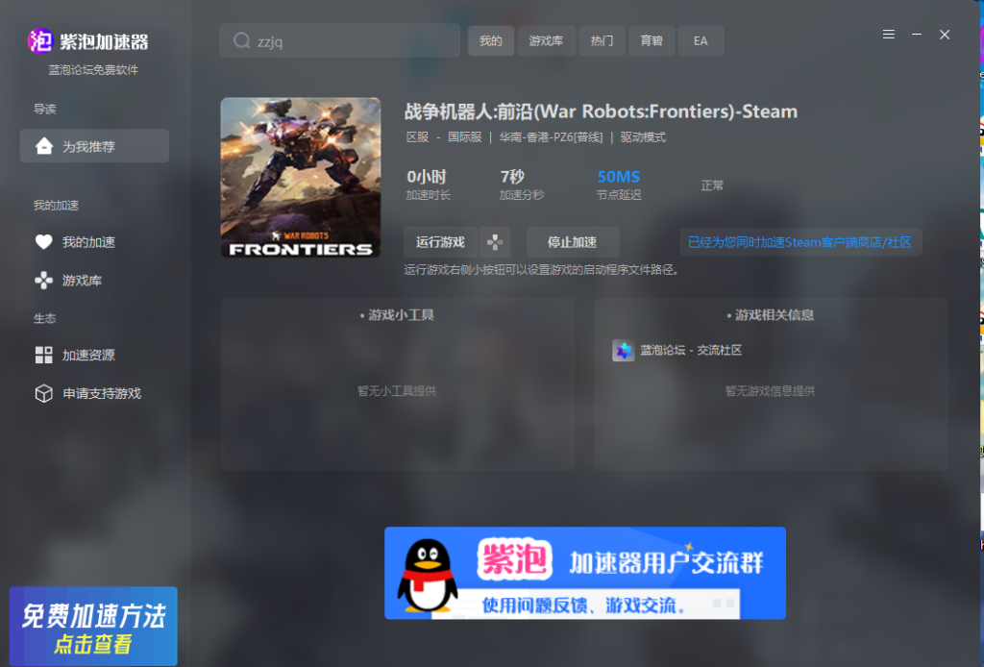Screen dimensions: 984x667
Task: Click the 停止加速 button
Action: [x=573, y=242]
